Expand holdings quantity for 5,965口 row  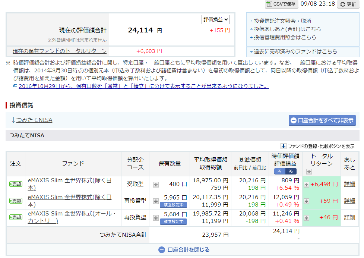[156, 201]
